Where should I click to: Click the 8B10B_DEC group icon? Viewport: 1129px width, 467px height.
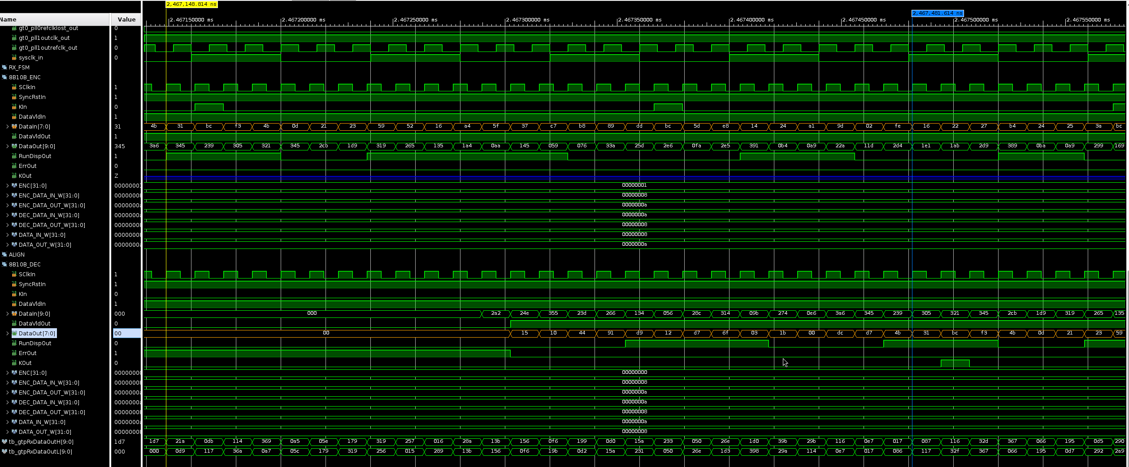[4, 265]
